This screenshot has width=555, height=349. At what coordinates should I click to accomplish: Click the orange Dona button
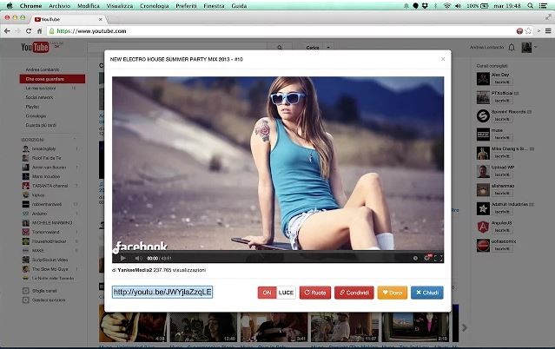[393, 293]
